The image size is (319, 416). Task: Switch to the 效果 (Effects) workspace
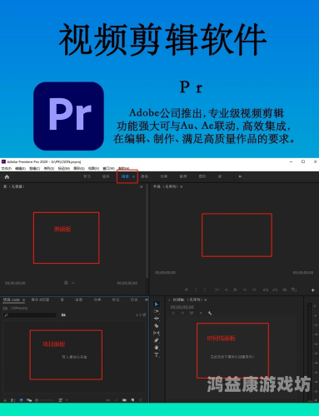[x=163, y=176]
